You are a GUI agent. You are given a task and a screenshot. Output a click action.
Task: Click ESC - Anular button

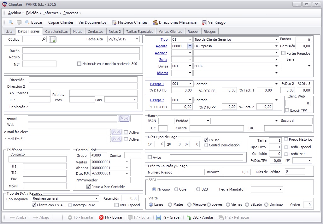pos(200,217)
